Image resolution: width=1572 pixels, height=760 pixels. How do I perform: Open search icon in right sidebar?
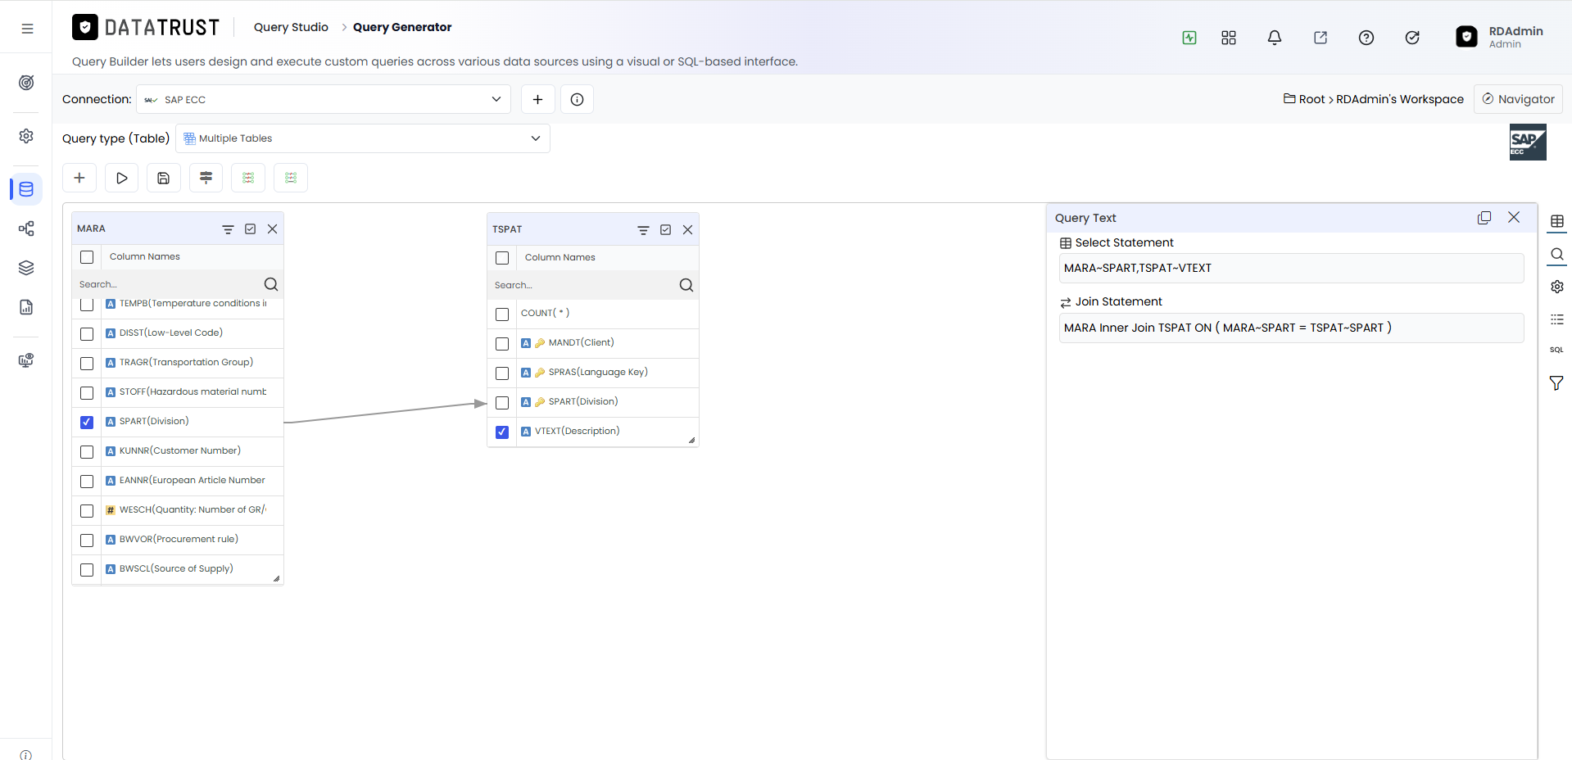pos(1557,255)
